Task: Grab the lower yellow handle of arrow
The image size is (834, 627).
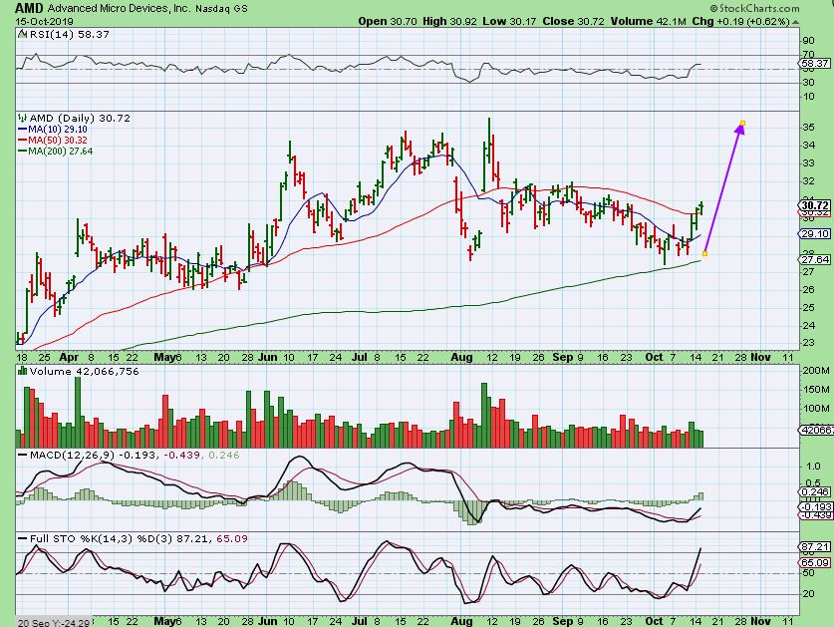Action: tap(705, 253)
